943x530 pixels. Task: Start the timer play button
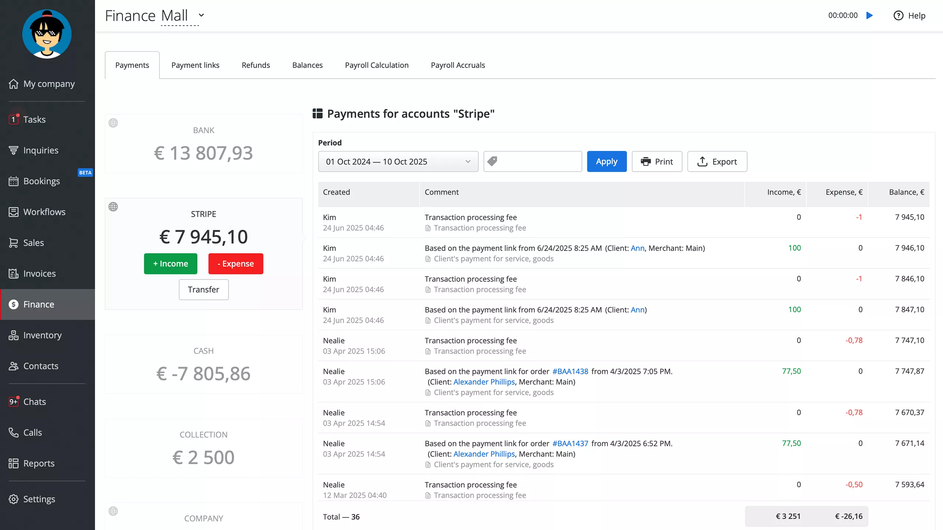coord(869,15)
